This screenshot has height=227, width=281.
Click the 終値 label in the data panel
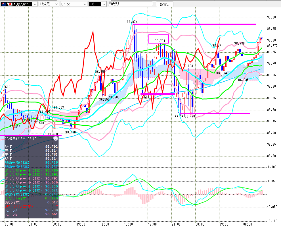coord(8,158)
